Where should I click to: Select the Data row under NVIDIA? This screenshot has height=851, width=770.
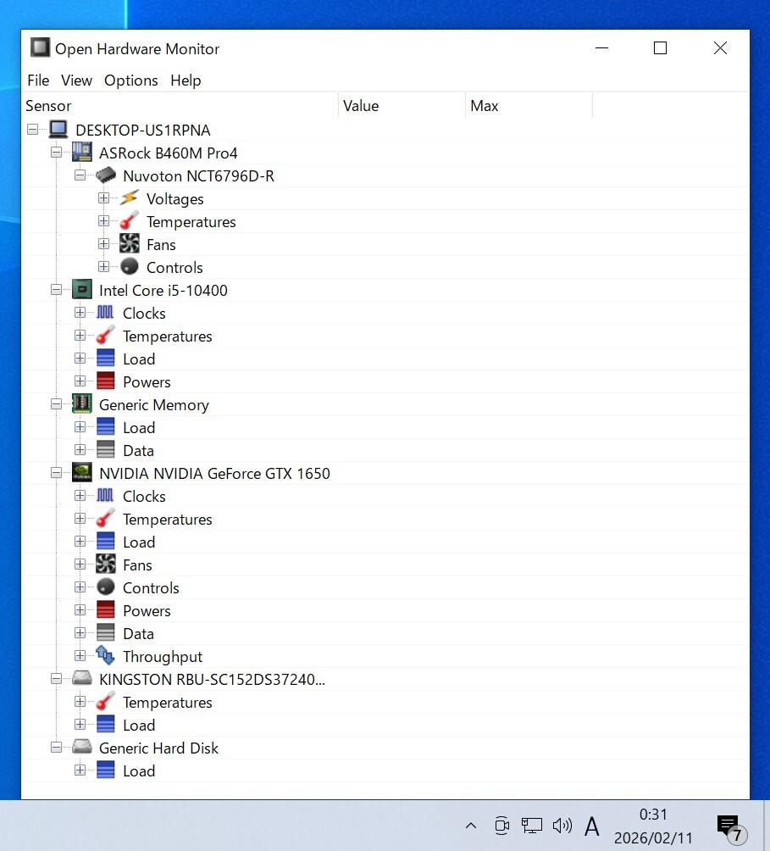385,633
